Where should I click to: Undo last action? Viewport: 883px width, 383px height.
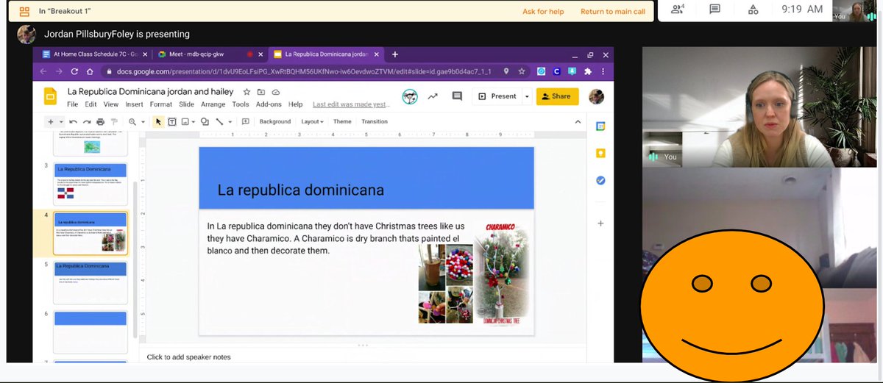[73, 121]
